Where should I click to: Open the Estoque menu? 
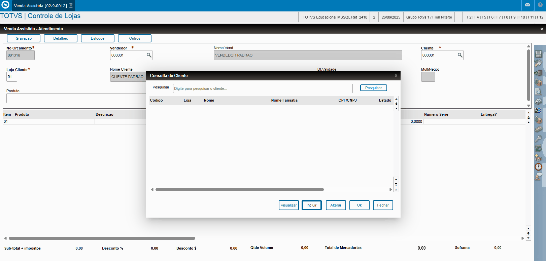click(98, 38)
